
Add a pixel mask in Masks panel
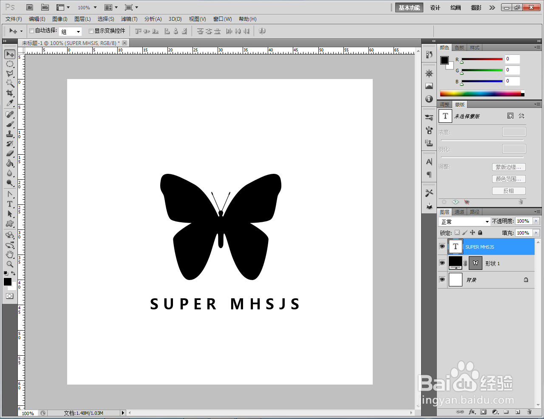point(510,116)
